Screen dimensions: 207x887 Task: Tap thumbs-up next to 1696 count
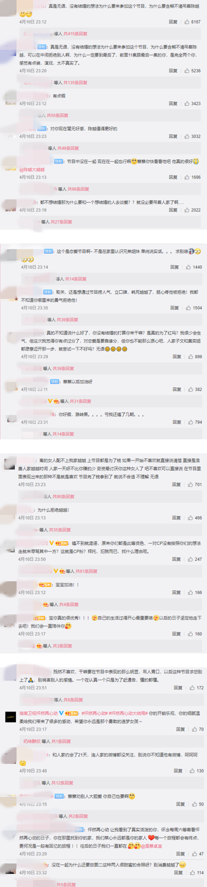coord(187,177)
